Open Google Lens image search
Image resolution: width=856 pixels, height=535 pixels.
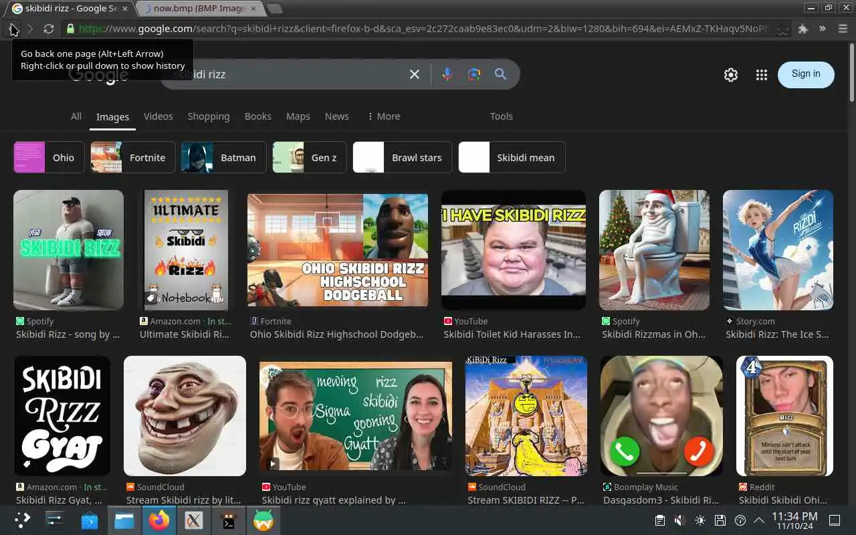point(474,74)
